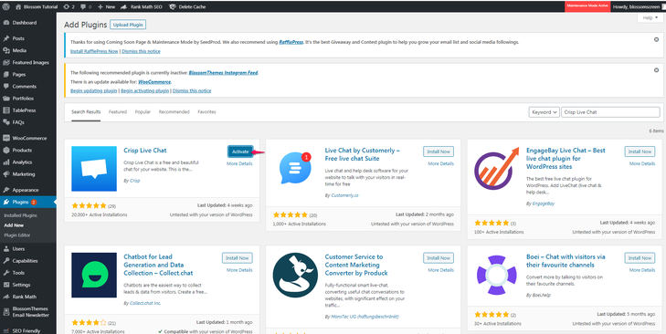Click the Boei purple lifebuoy thumbnail
The image size is (666, 334).
[x=496, y=275]
